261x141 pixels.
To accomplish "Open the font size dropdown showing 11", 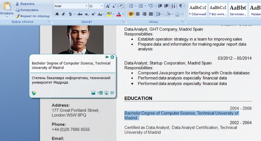I will pos(101,6).
